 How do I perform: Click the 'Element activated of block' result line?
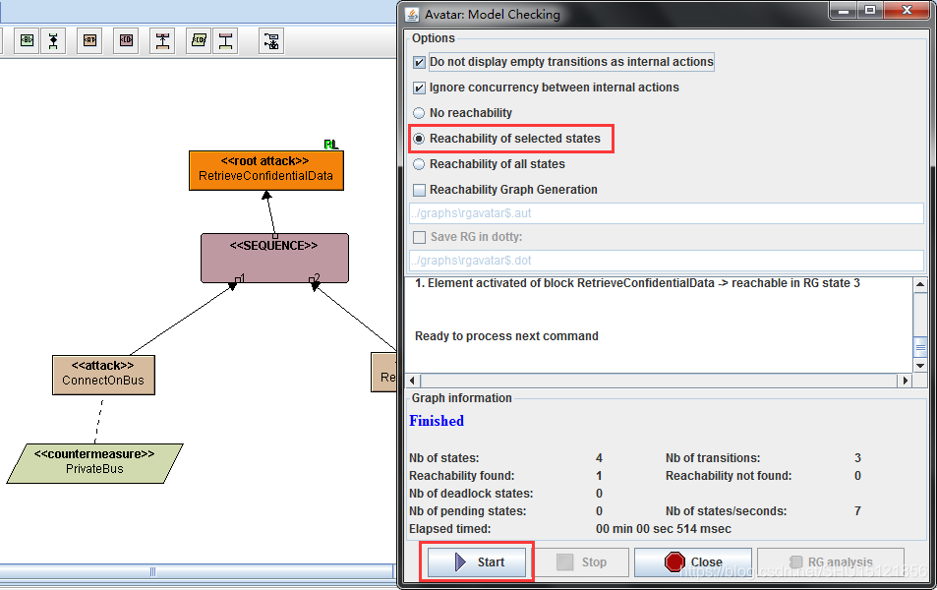[x=637, y=283]
